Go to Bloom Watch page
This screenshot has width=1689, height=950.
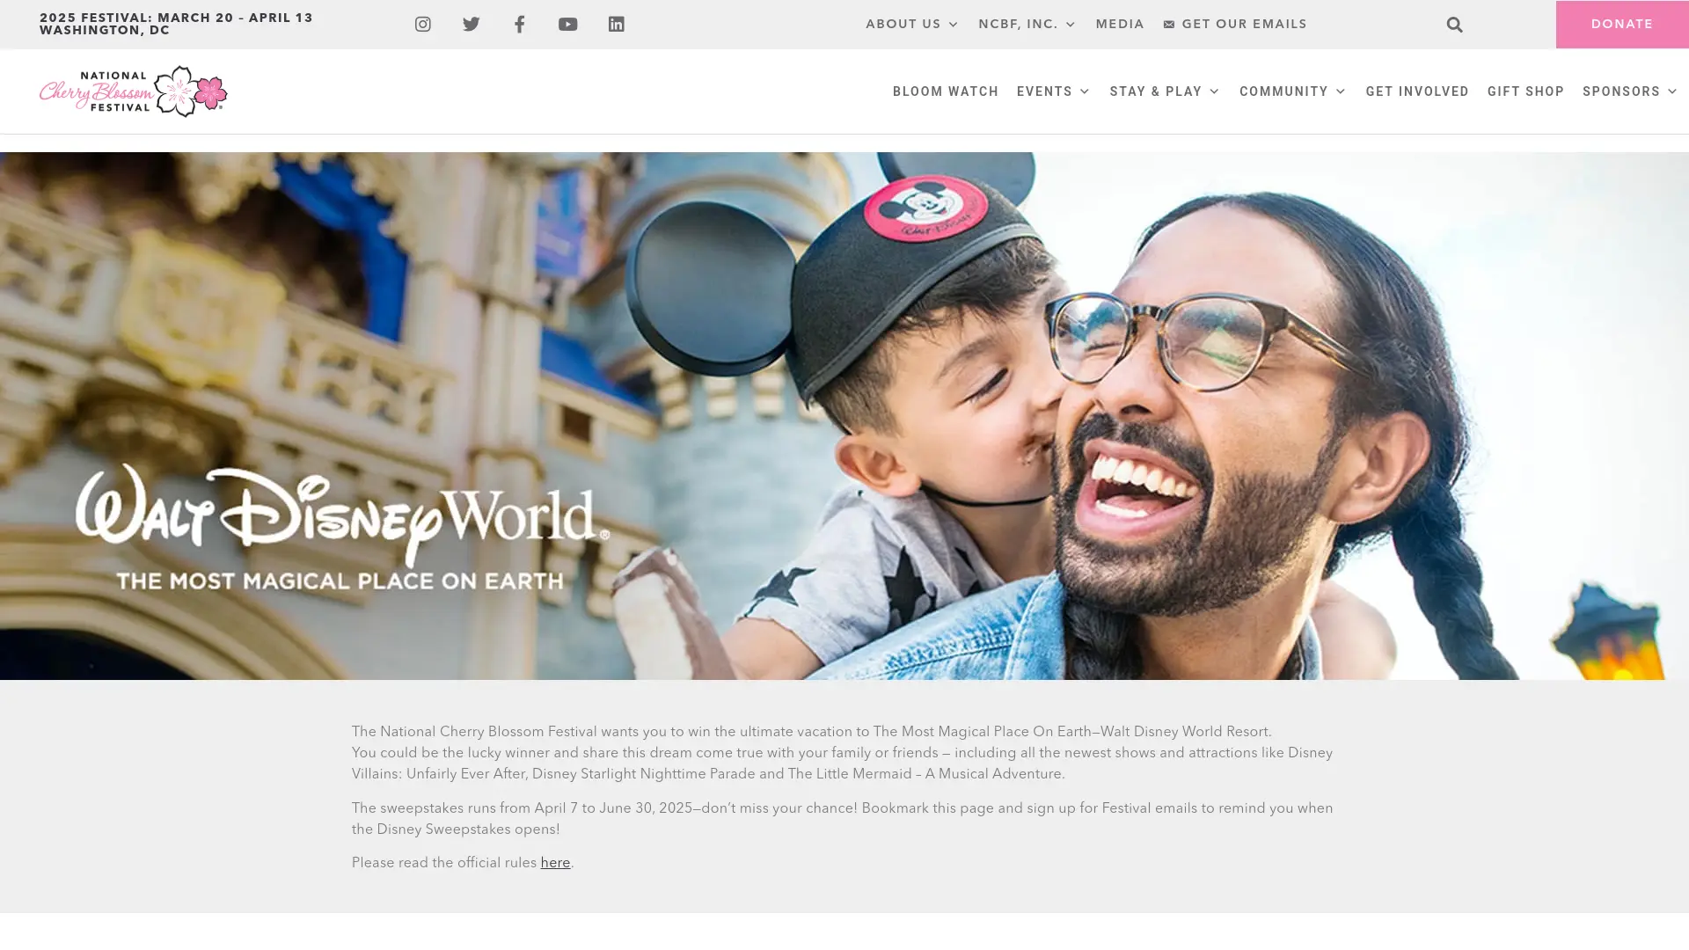(946, 91)
